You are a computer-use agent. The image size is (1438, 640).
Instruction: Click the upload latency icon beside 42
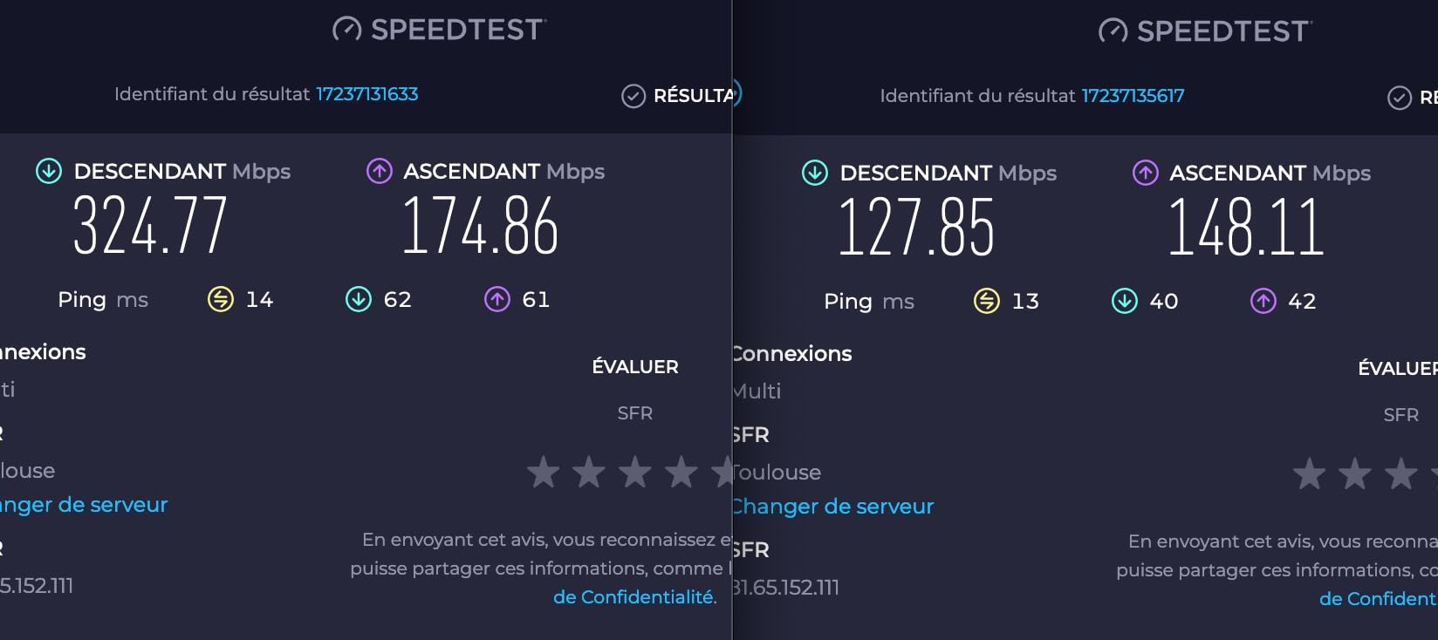click(x=1263, y=302)
